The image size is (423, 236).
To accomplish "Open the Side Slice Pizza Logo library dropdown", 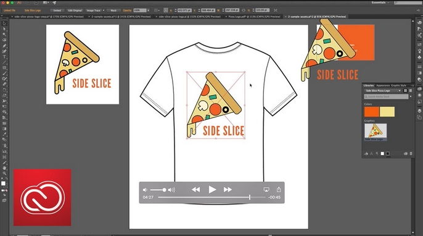I will click(x=382, y=91).
